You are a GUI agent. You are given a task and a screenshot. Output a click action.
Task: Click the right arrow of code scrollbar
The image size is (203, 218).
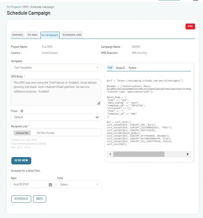click(x=188, y=154)
